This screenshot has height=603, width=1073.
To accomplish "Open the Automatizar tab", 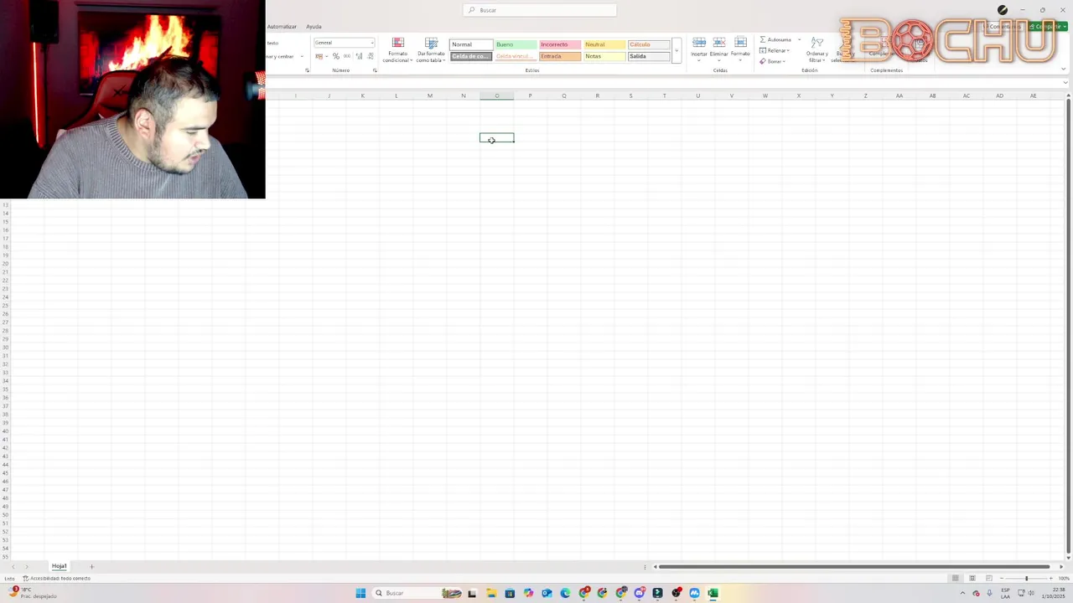I will (x=282, y=26).
